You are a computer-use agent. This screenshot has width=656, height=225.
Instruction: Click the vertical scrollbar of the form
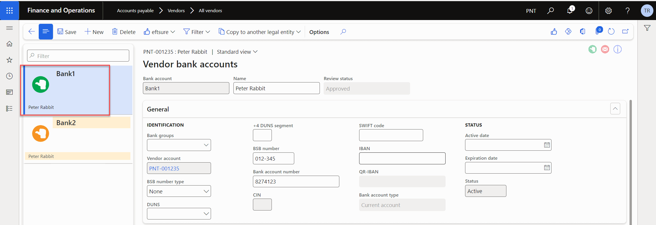(630, 162)
